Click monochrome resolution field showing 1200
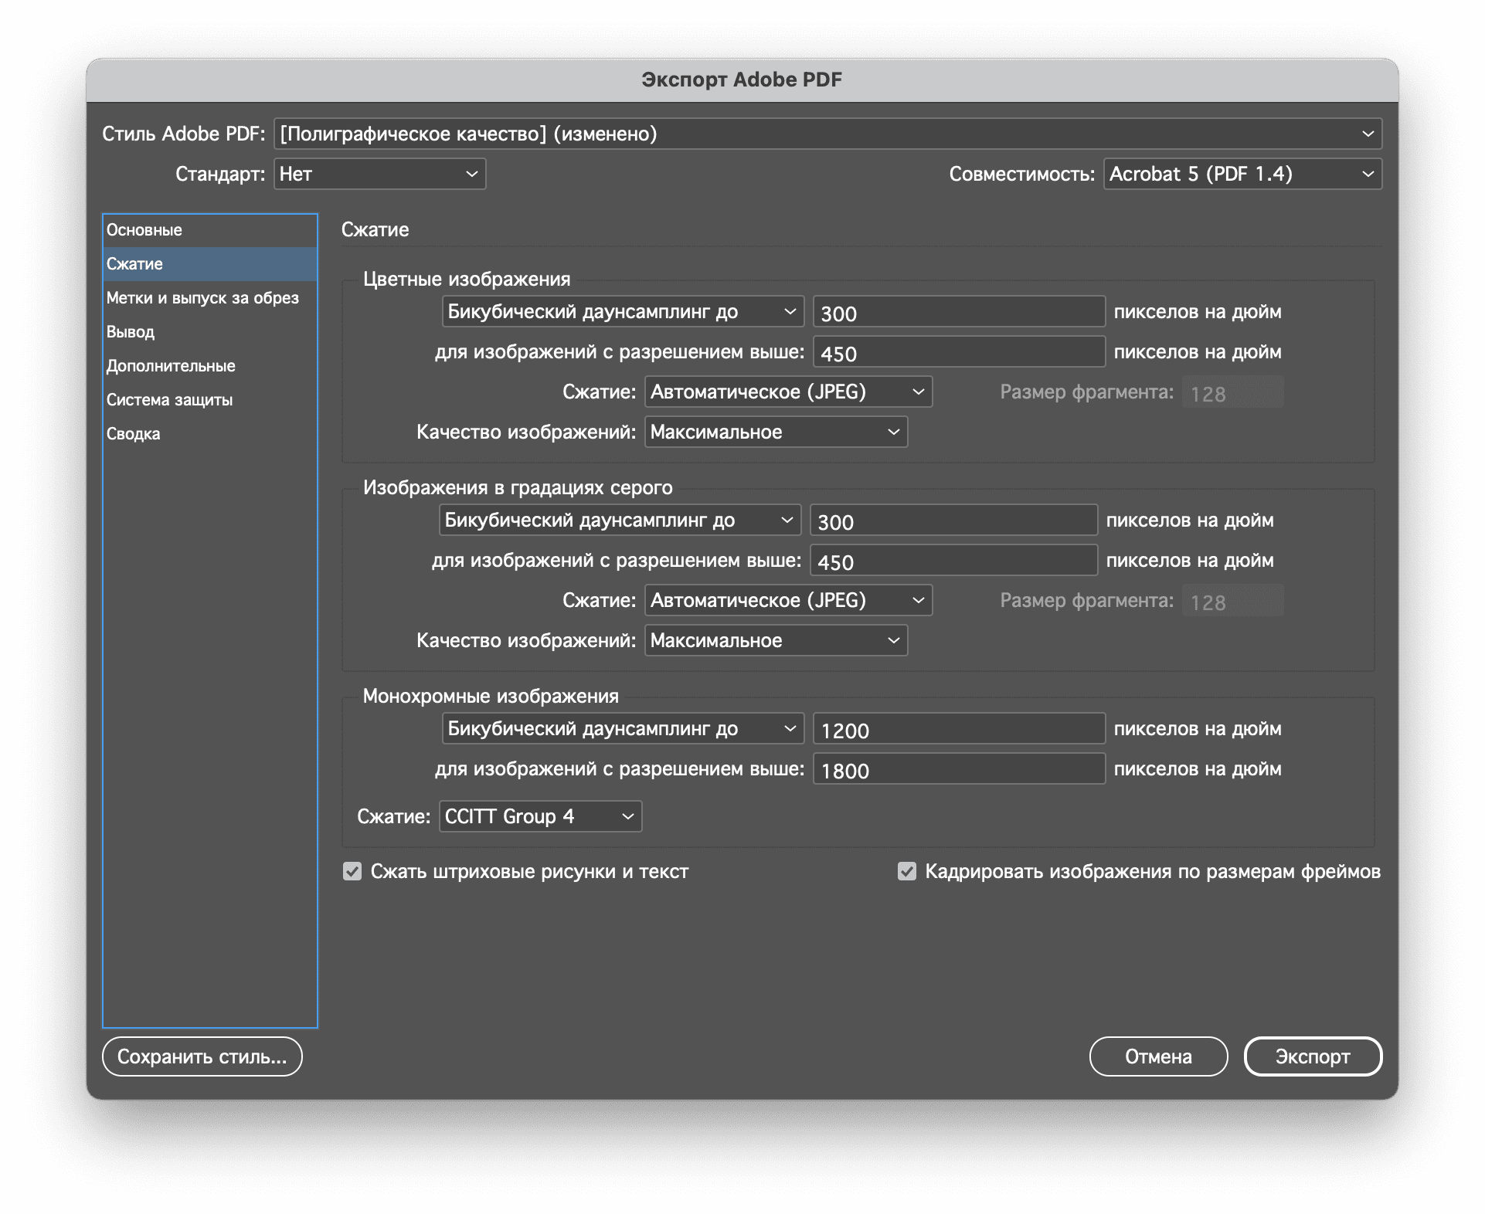 (959, 729)
